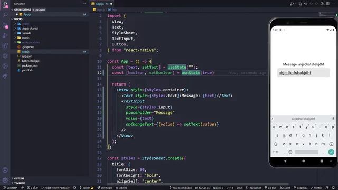Open .gitignore in the file tree
The image size is (338, 190).
50,47
